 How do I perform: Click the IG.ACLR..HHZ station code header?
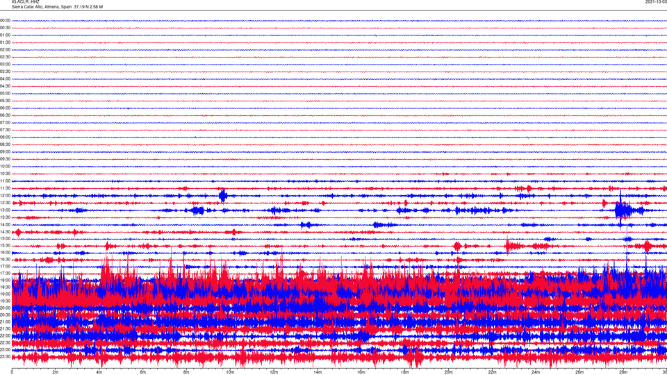[26, 1]
